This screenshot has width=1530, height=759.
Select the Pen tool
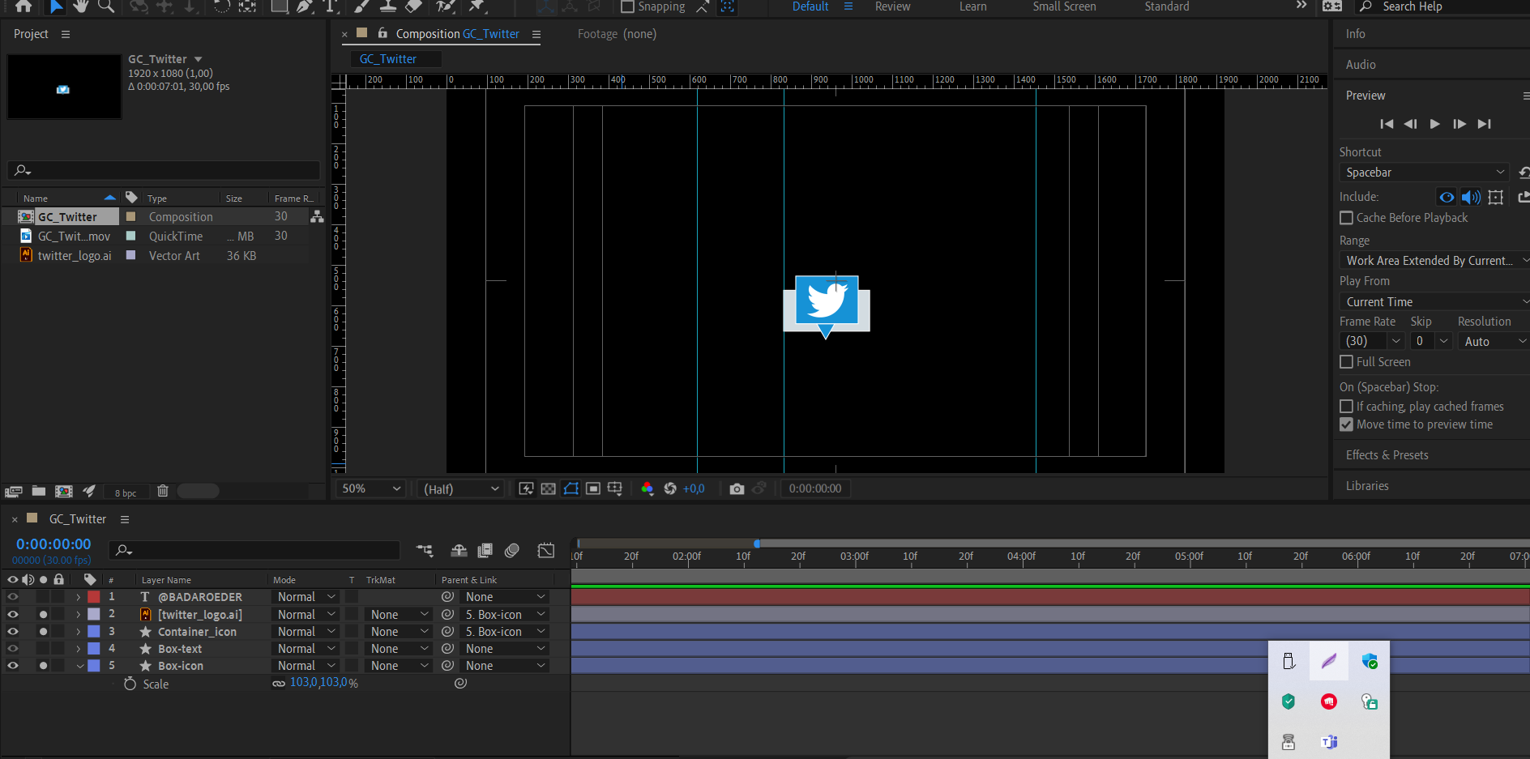coord(305,6)
